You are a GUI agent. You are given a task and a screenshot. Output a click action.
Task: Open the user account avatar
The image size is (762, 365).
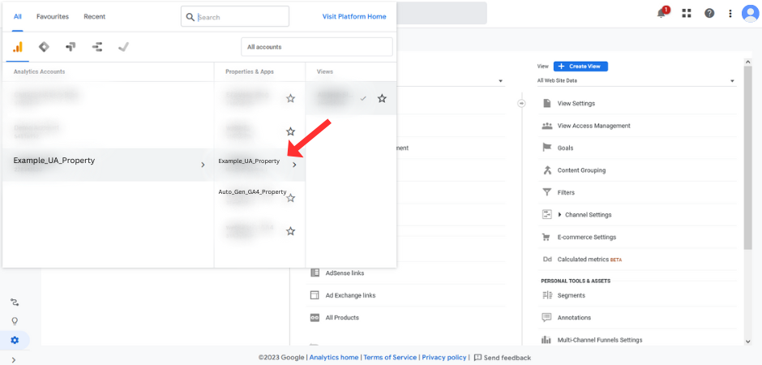[x=751, y=13]
